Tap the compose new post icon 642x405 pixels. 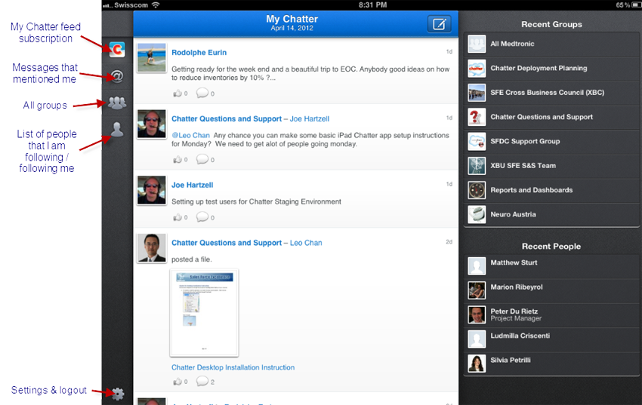point(438,24)
